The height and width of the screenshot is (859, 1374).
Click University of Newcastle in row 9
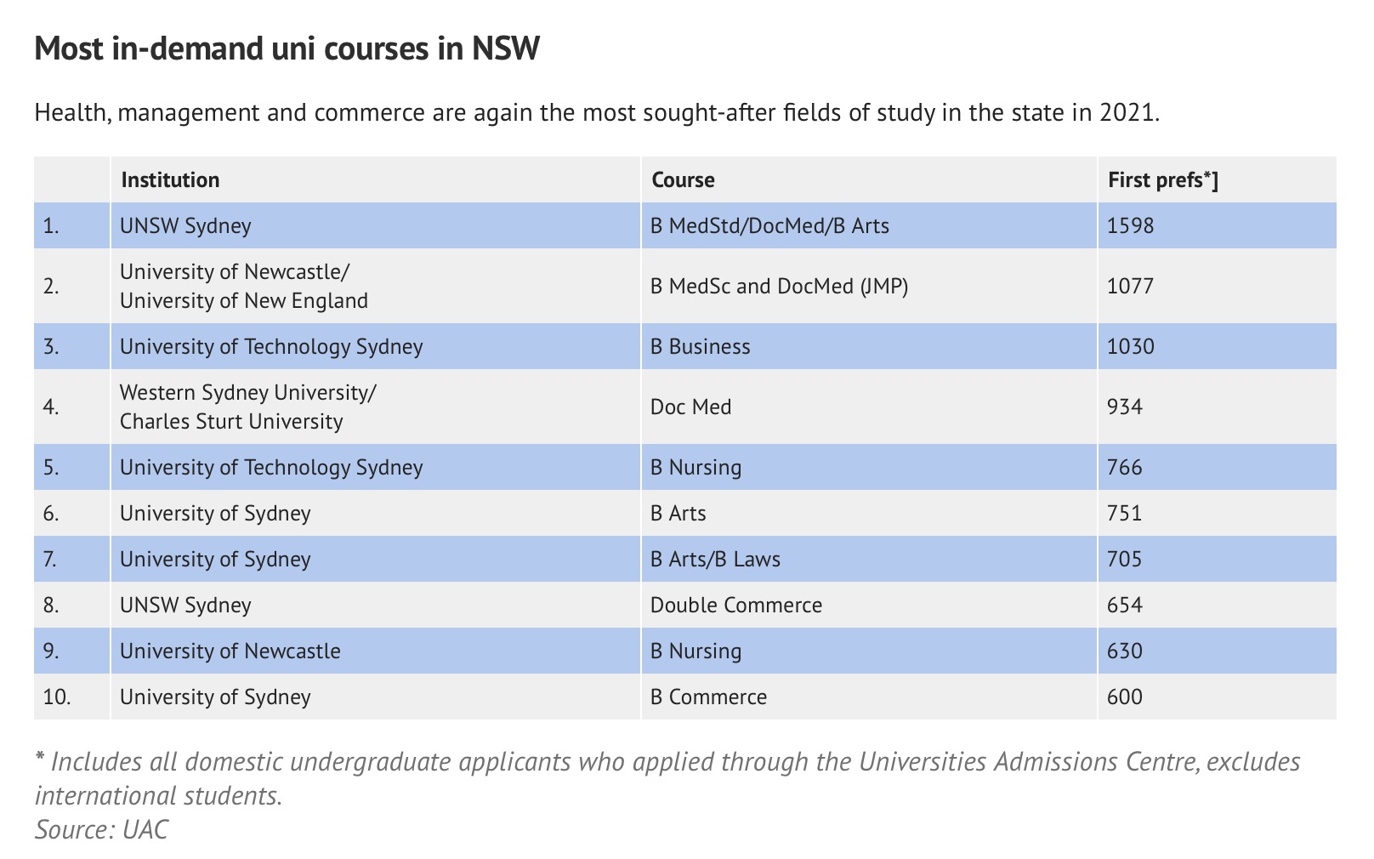point(375,651)
